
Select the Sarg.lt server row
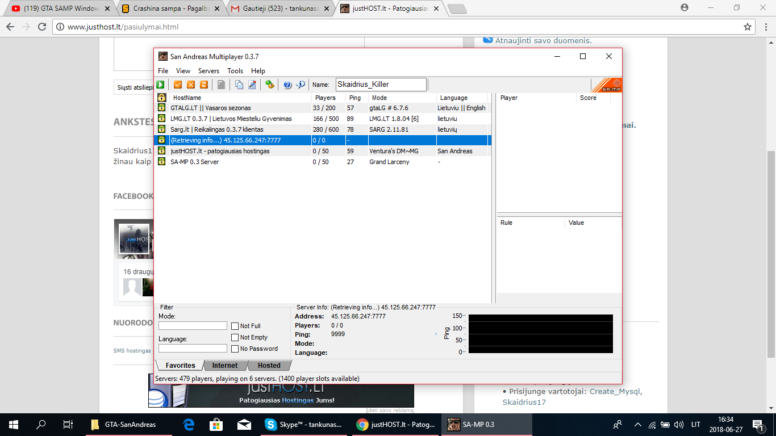pyautogui.click(x=323, y=129)
